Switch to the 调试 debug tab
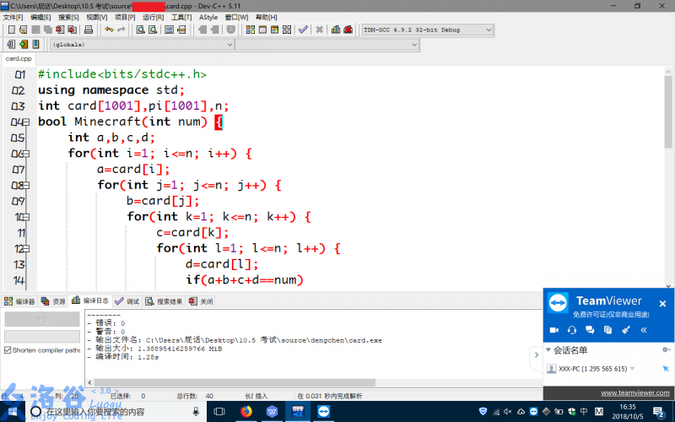Image resolution: width=675 pixels, height=422 pixels. tap(127, 301)
